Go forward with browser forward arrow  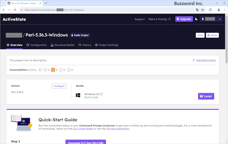[9, 10]
